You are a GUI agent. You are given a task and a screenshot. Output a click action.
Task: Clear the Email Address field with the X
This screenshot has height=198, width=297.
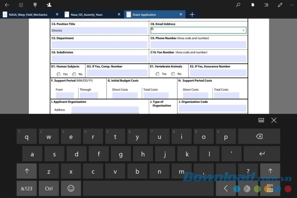(x=244, y=30)
